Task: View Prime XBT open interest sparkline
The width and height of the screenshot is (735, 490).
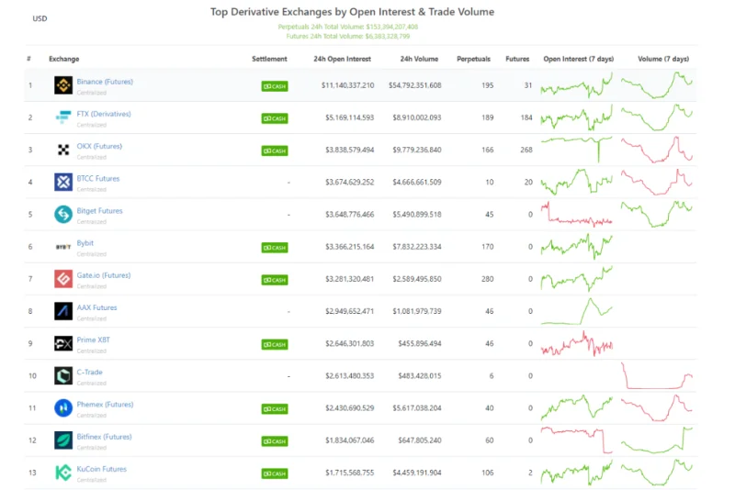Action: coord(577,344)
